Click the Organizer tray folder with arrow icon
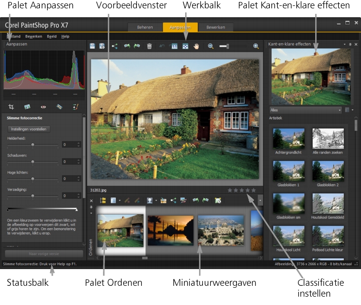This screenshot has height=305, width=361. tap(163, 200)
